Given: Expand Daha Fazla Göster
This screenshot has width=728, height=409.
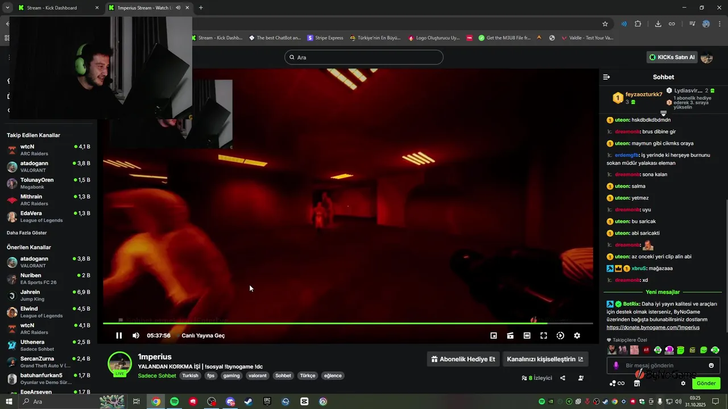Looking at the screenshot, I should coord(27,233).
